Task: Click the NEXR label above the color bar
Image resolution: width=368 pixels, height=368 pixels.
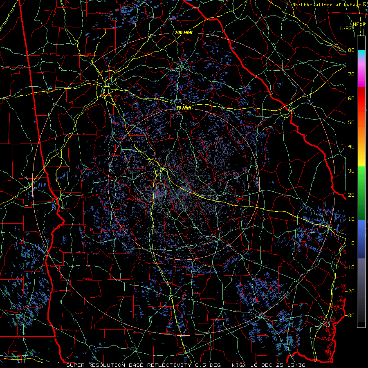Action: [x=359, y=25]
